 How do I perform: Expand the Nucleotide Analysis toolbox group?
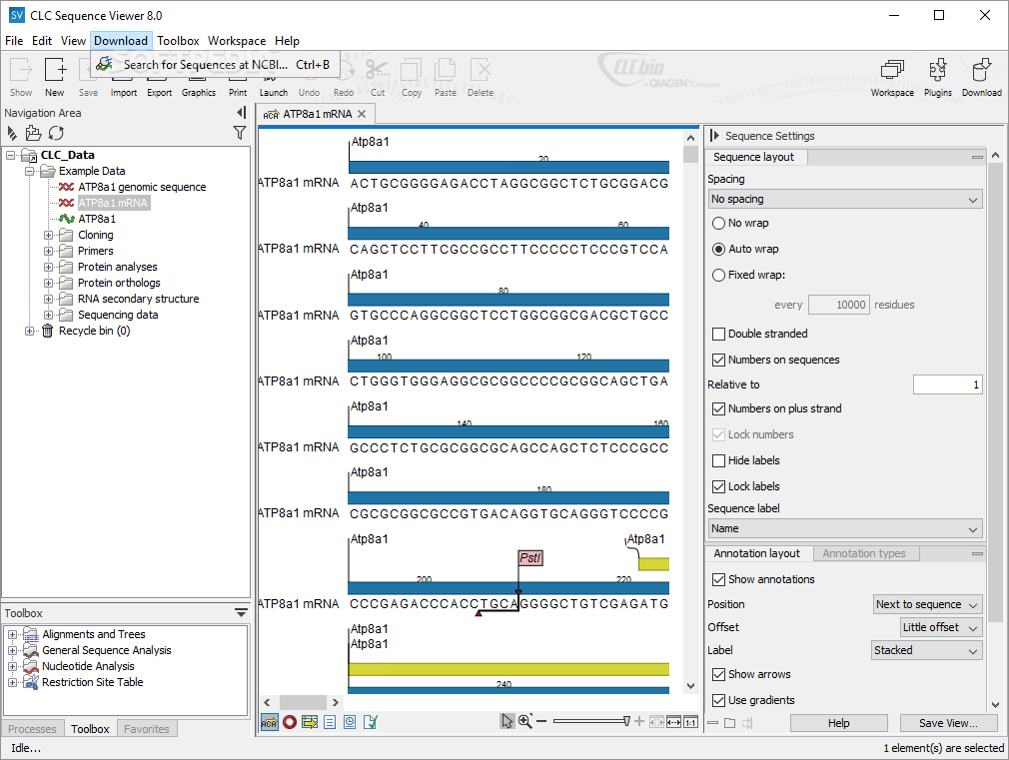click(x=12, y=667)
